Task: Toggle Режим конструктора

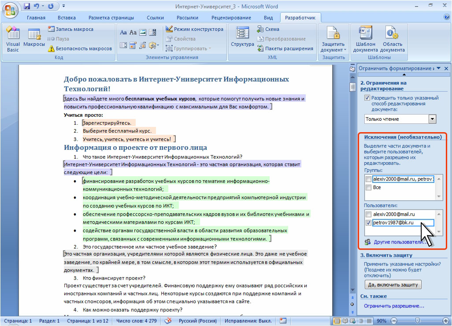Action: click(195, 29)
